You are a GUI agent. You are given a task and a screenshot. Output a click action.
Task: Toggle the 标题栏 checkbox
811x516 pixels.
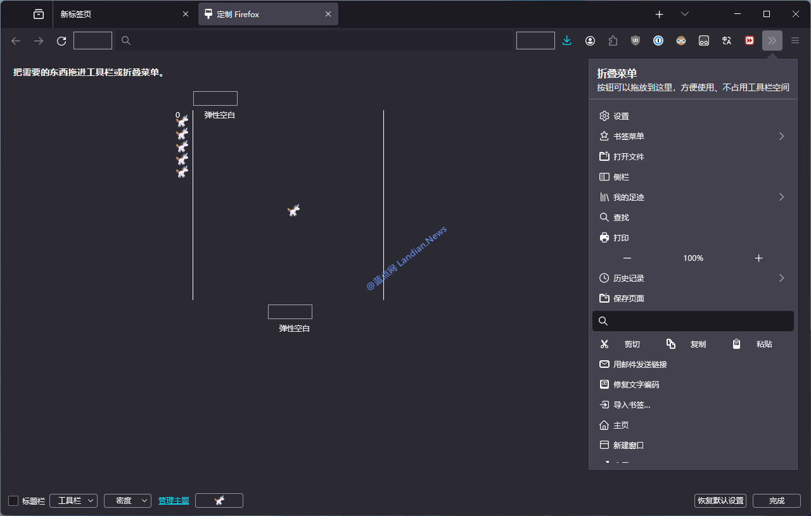coord(13,501)
